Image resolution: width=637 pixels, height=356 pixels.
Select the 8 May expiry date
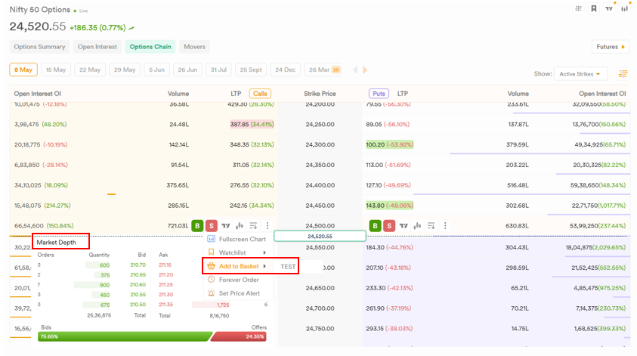coord(23,70)
